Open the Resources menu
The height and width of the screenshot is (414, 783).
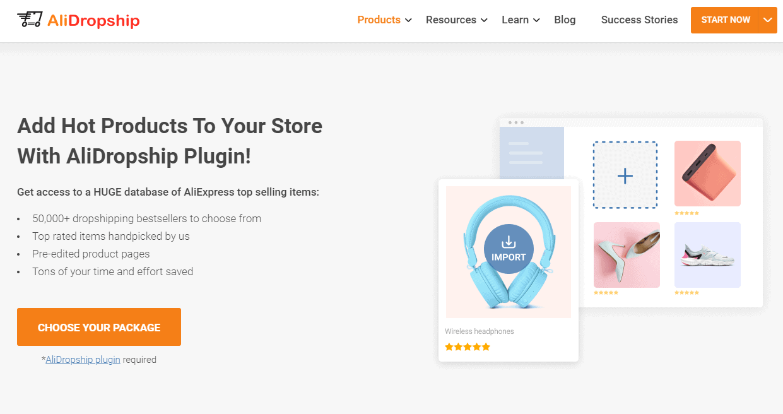[450, 20]
